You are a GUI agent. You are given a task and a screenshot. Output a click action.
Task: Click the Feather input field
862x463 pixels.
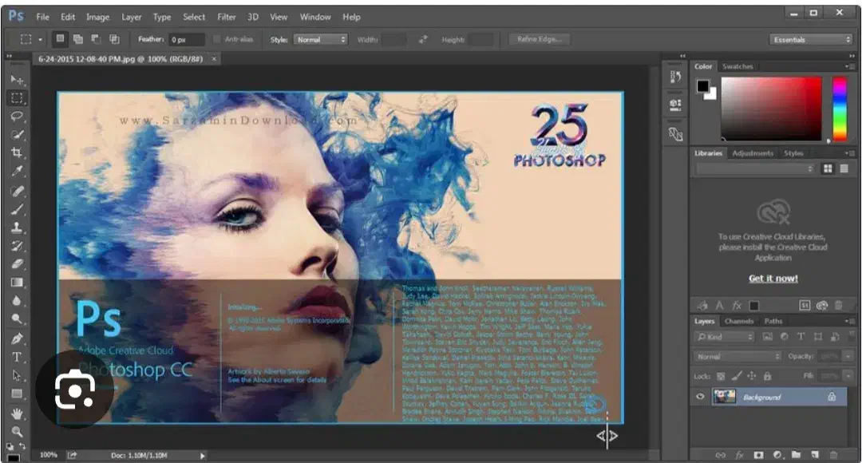point(186,39)
